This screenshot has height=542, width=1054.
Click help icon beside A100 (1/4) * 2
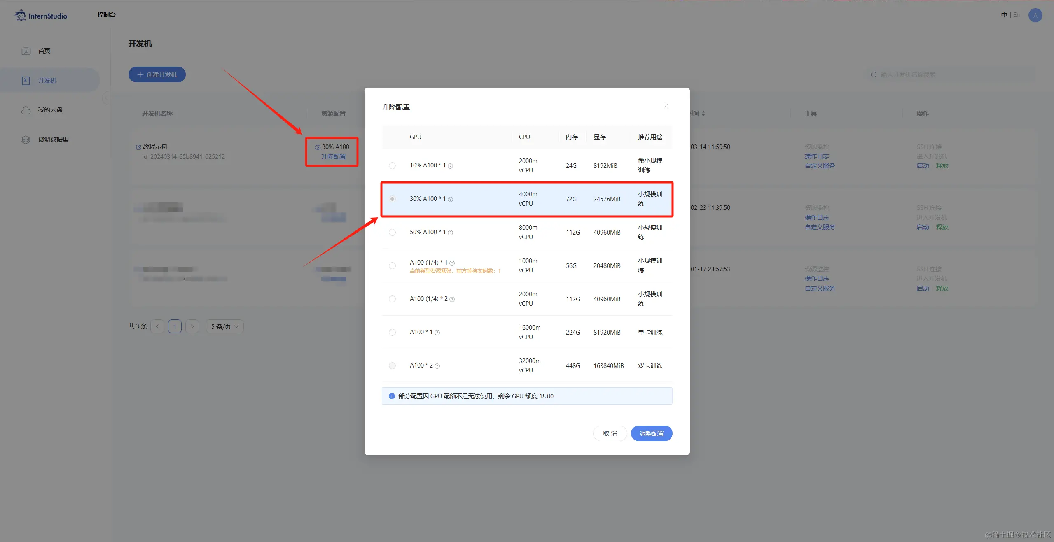[x=452, y=299]
